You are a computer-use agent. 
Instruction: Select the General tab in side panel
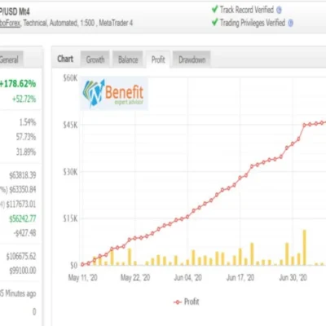tap(10, 59)
